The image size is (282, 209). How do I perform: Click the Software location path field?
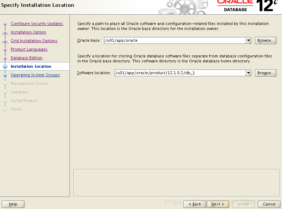(x=180, y=73)
